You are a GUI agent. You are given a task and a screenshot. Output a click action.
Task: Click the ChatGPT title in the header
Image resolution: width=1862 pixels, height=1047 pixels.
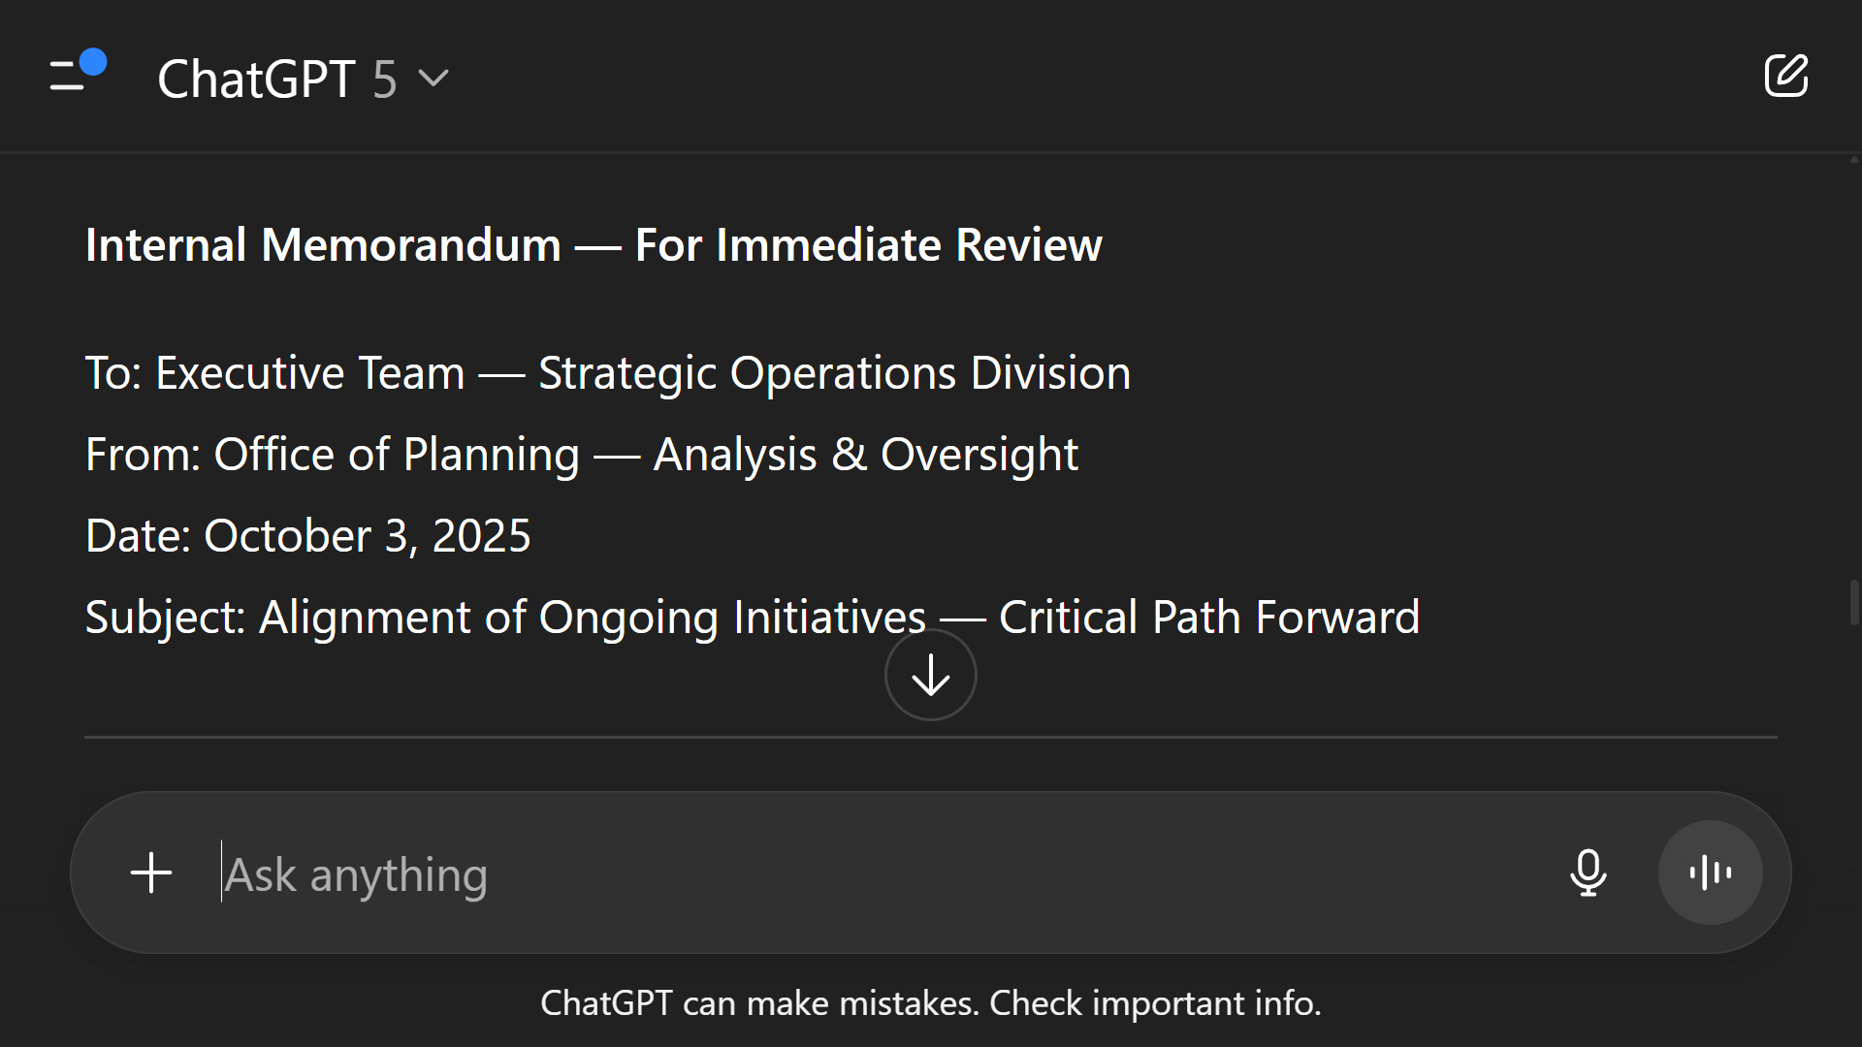(258, 78)
